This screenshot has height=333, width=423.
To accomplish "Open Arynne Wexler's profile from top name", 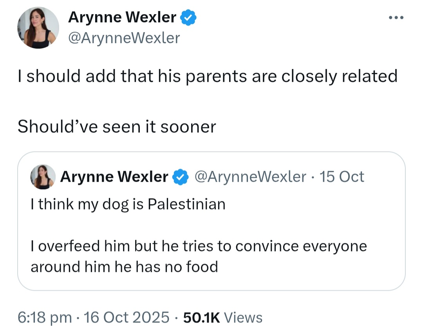I will coord(122,18).
